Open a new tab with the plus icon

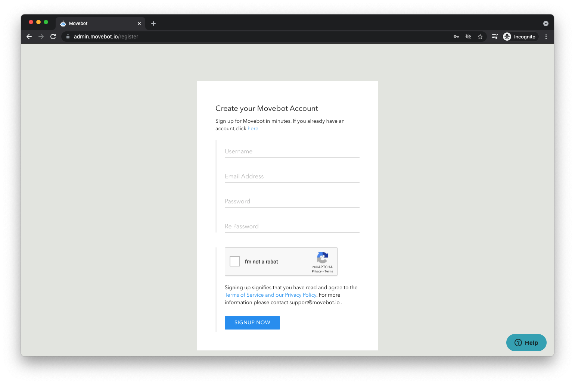(153, 24)
